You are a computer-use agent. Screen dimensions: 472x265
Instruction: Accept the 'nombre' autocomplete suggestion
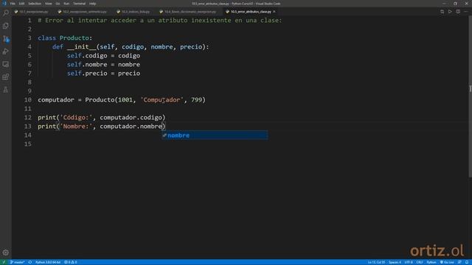click(x=215, y=135)
